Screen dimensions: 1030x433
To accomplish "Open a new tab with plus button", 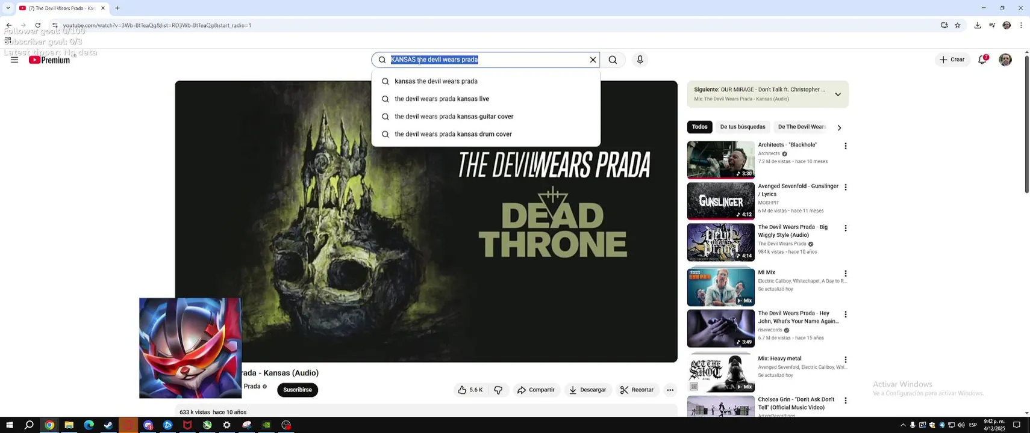I will pyautogui.click(x=117, y=8).
